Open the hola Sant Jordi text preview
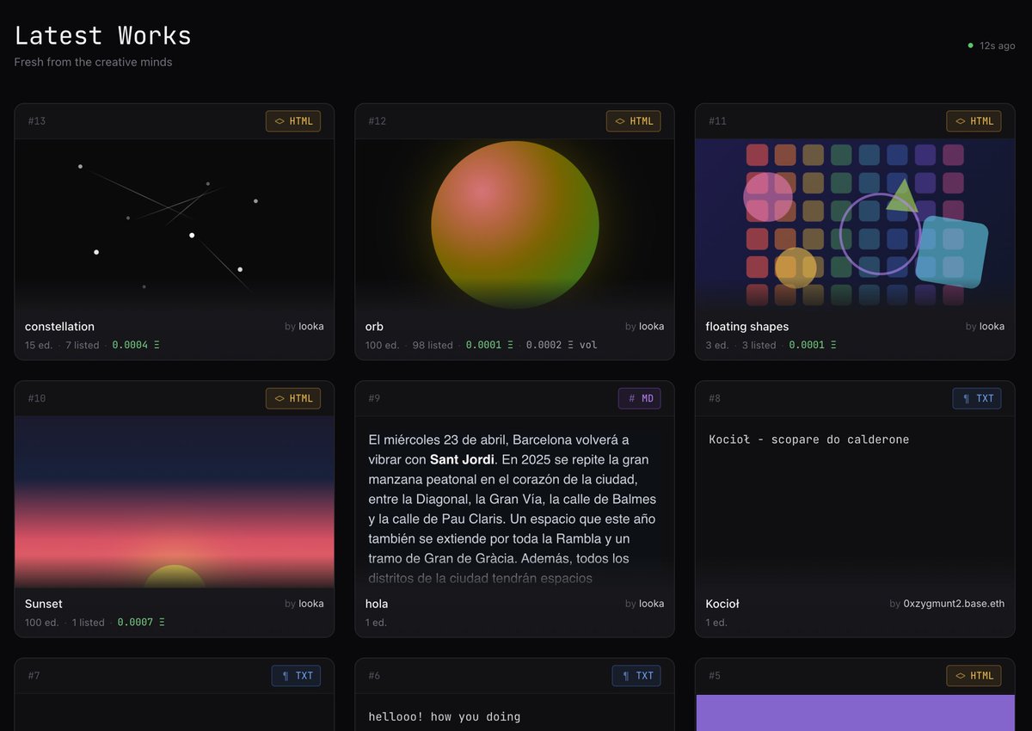Image resolution: width=1032 pixels, height=731 pixels. (514, 501)
